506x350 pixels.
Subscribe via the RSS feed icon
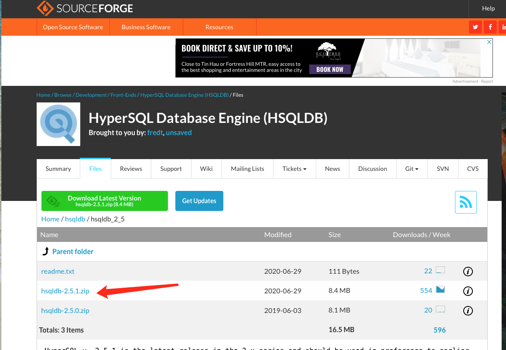(466, 202)
